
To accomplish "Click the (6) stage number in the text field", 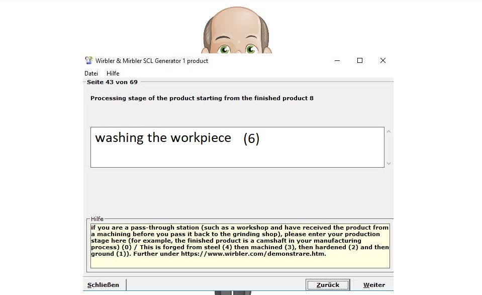I will [251, 139].
